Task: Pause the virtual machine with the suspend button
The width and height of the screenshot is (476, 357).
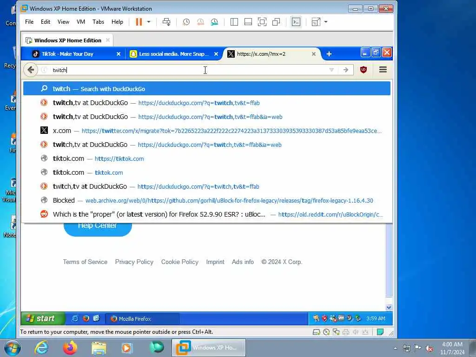Action: [139, 22]
